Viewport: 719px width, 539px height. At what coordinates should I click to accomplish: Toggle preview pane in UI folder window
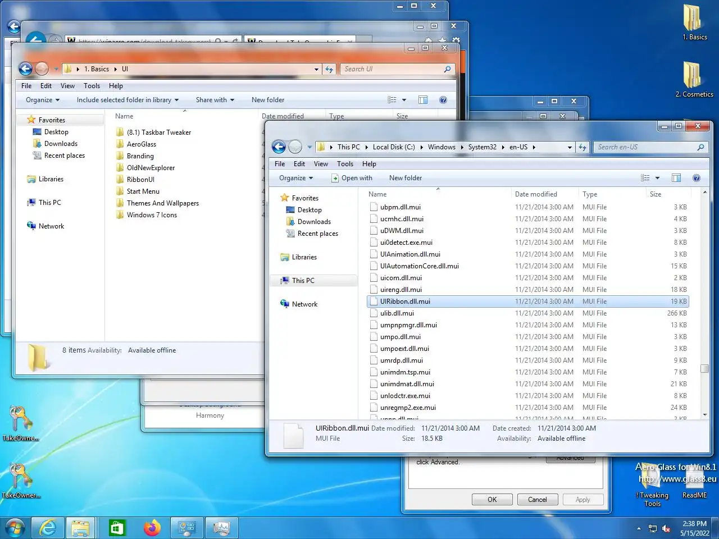coord(423,100)
